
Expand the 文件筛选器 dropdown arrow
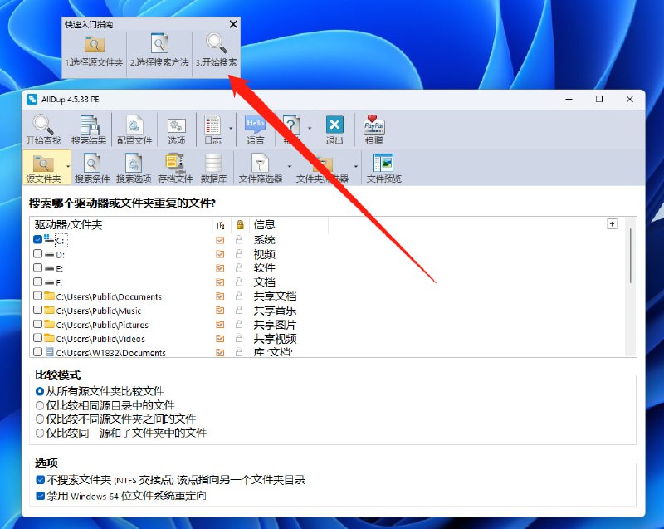click(x=287, y=166)
